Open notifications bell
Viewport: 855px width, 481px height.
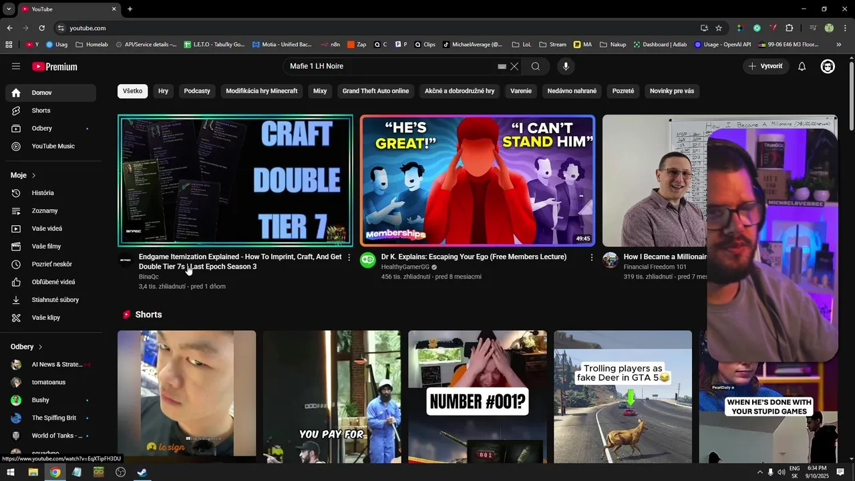[802, 66]
